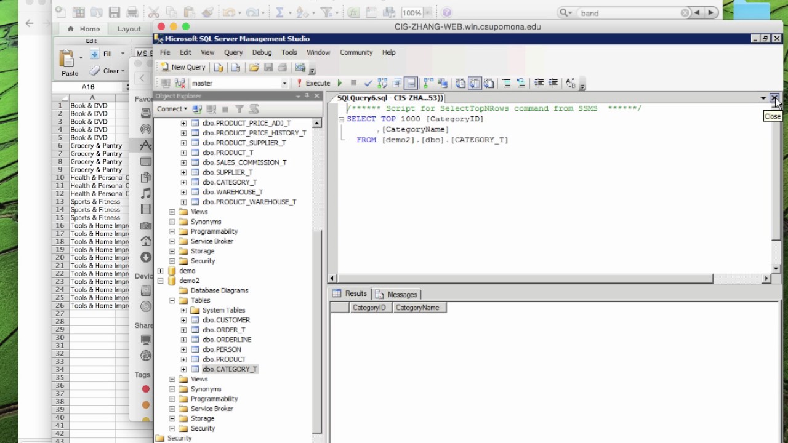Click the Display Estimated Execution Plan icon
Image resolution: width=788 pixels, height=443 pixels.
point(382,83)
